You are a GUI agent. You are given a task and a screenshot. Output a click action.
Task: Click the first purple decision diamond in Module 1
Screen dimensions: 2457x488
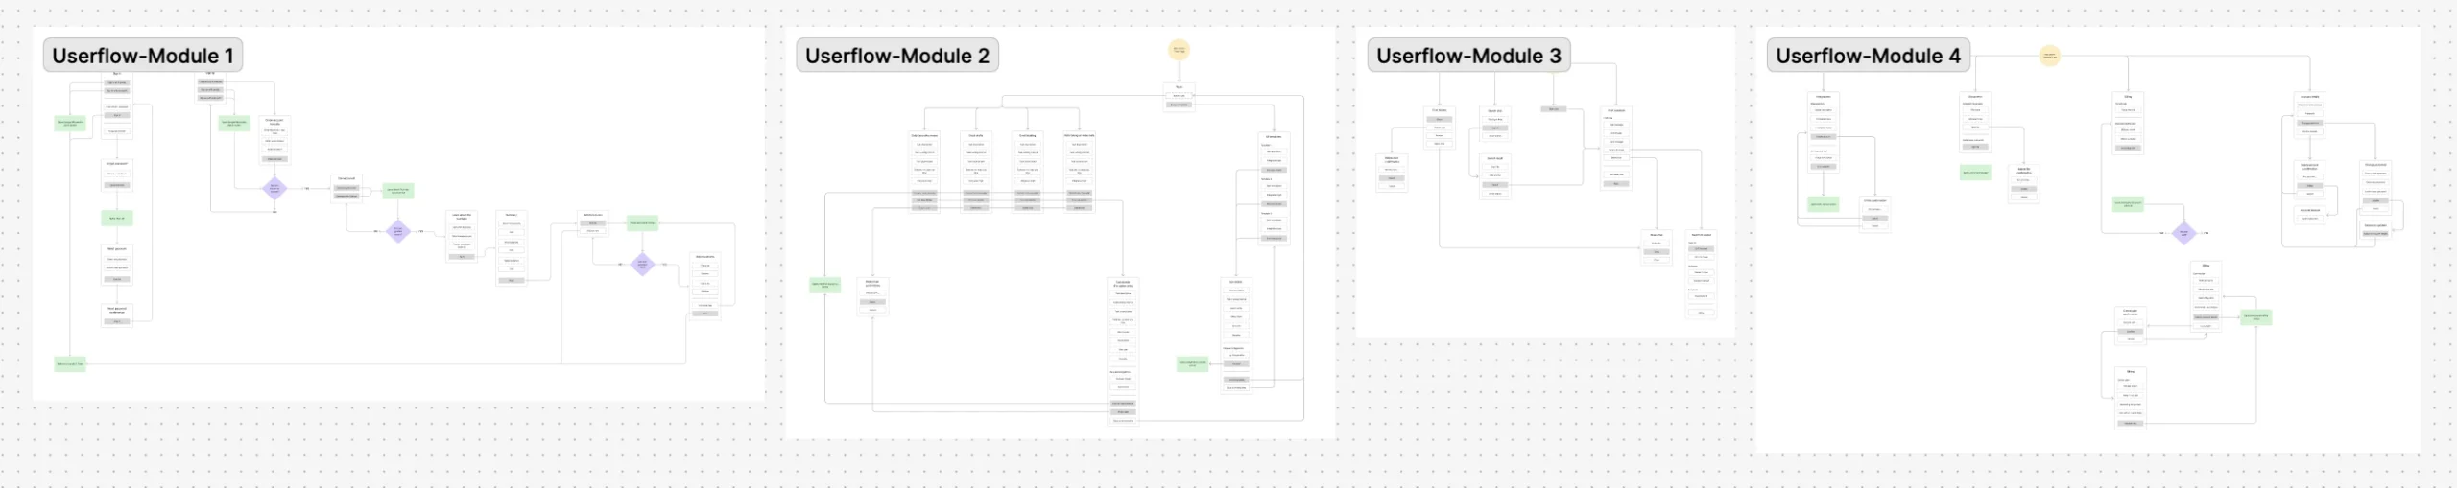275,188
